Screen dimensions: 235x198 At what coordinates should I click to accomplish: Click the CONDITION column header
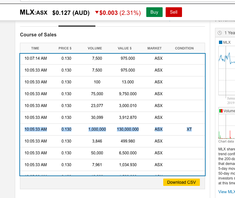click(184, 48)
